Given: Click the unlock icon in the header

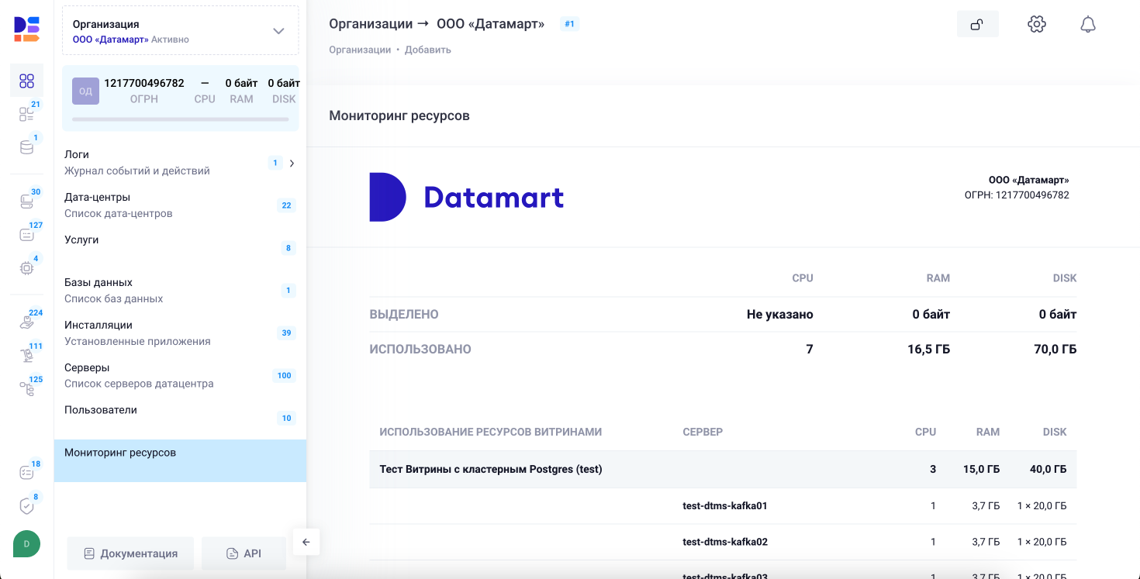Looking at the screenshot, I should pos(978,24).
